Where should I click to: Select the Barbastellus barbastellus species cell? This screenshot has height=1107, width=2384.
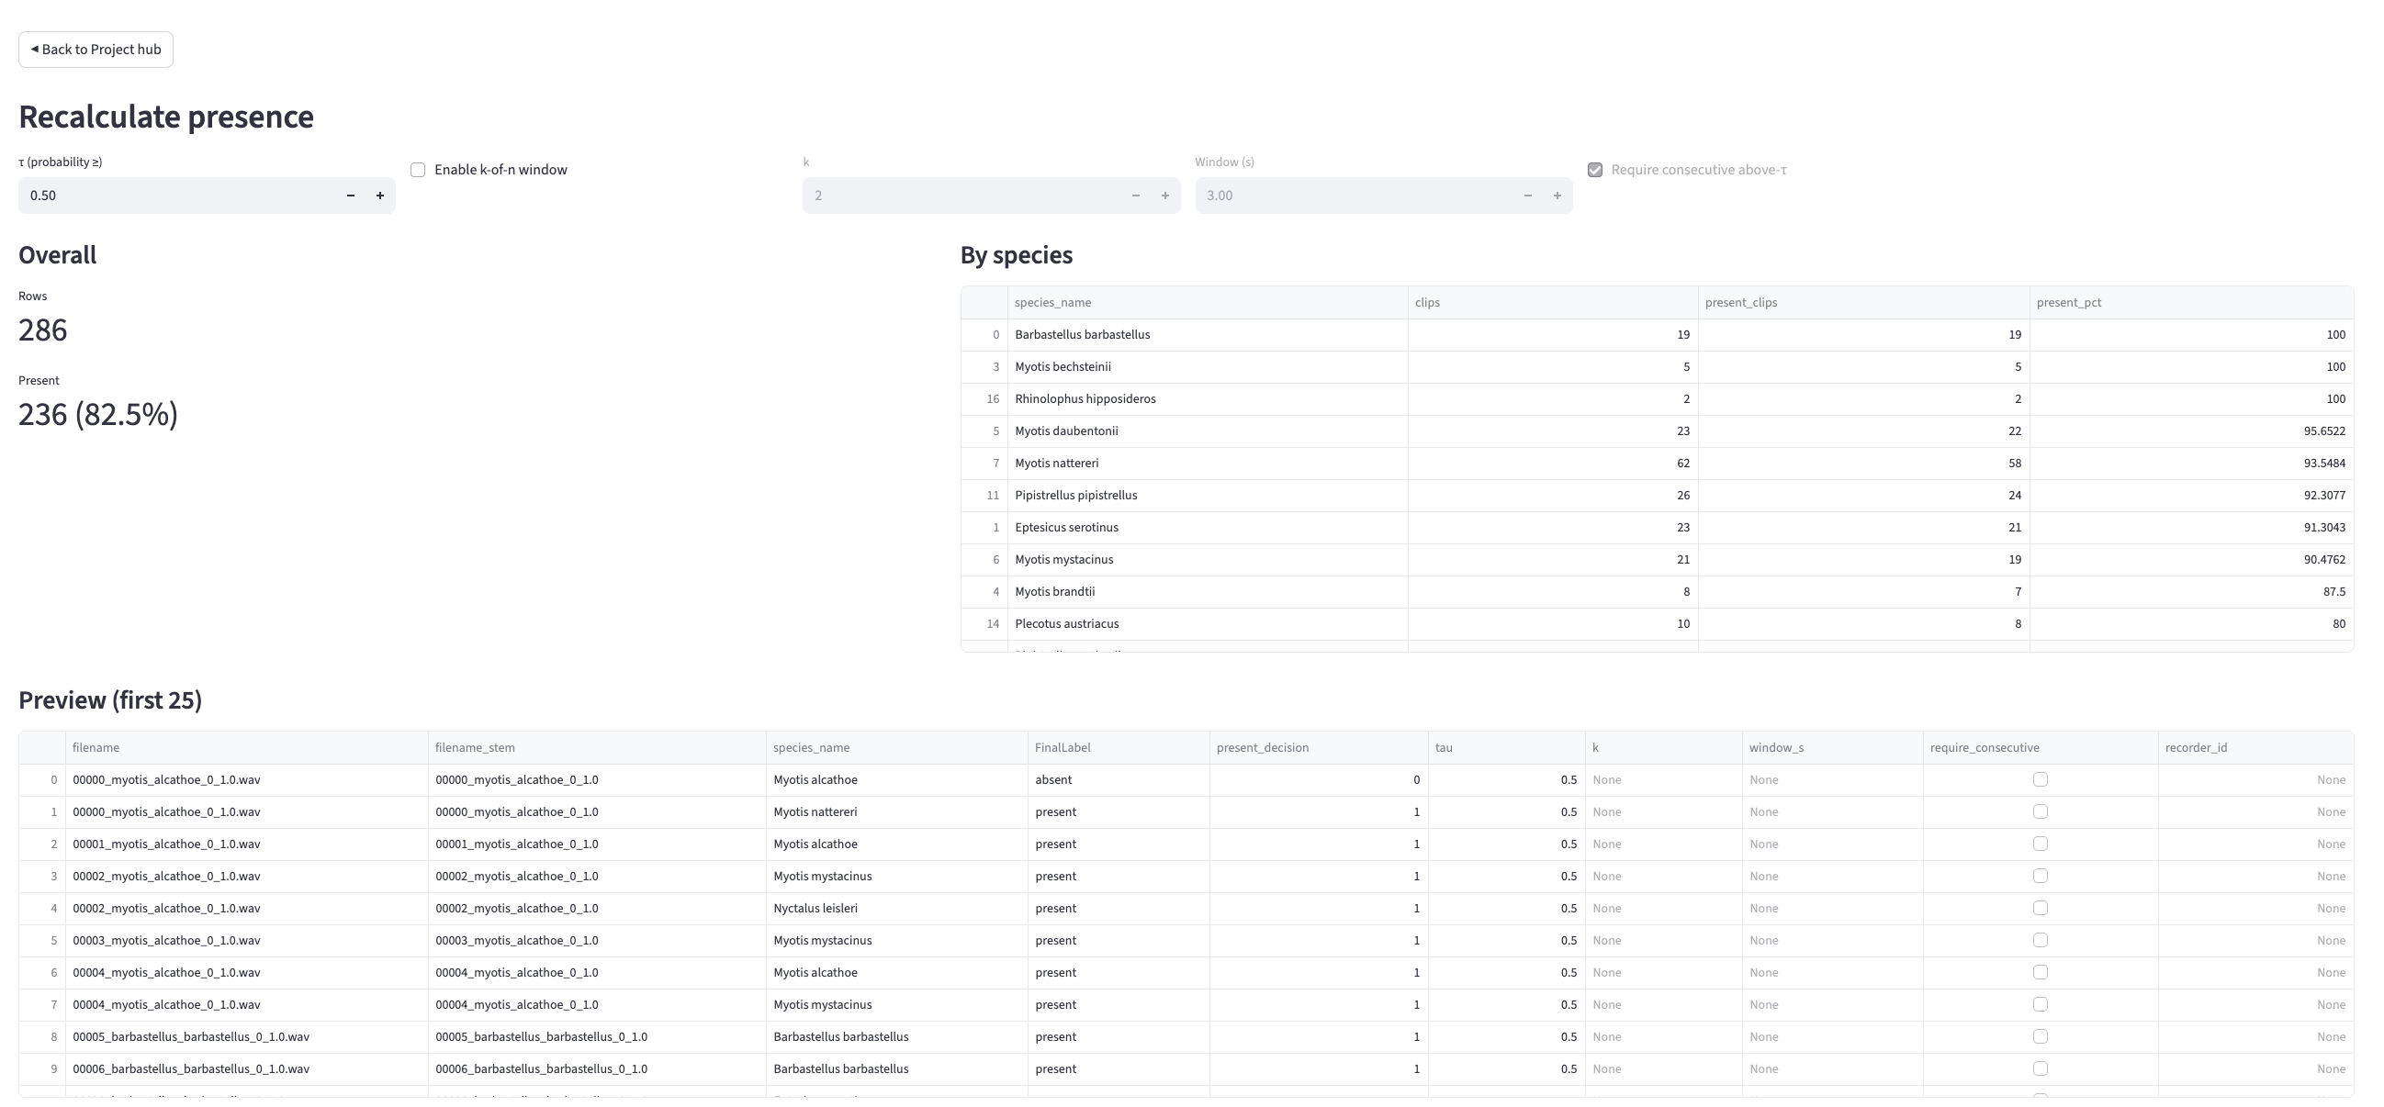tap(1082, 335)
